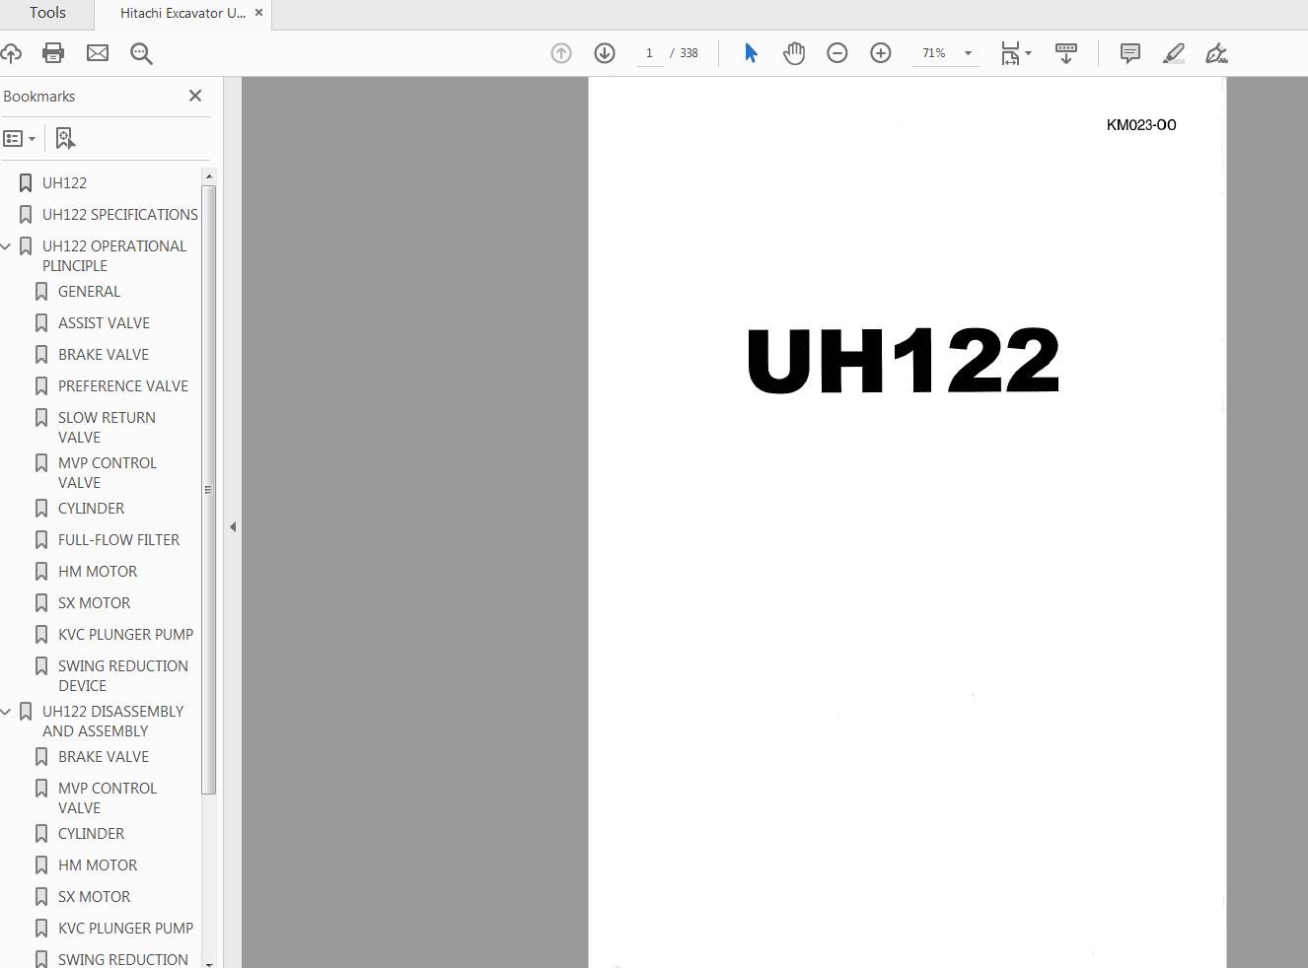Click the upload to cloud icon
The width and height of the screenshot is (1308, 968).
pos(11,53)
